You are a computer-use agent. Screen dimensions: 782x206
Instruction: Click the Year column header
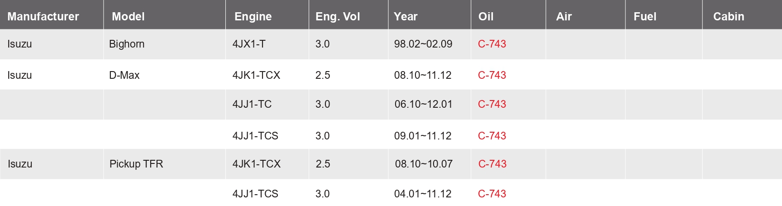405,16
